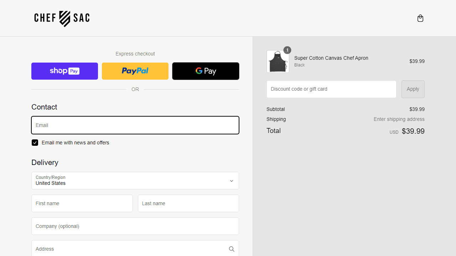Screen dimensions: 456x256
Task: Open the shopping bag cart icon
Action: [420, 18]
